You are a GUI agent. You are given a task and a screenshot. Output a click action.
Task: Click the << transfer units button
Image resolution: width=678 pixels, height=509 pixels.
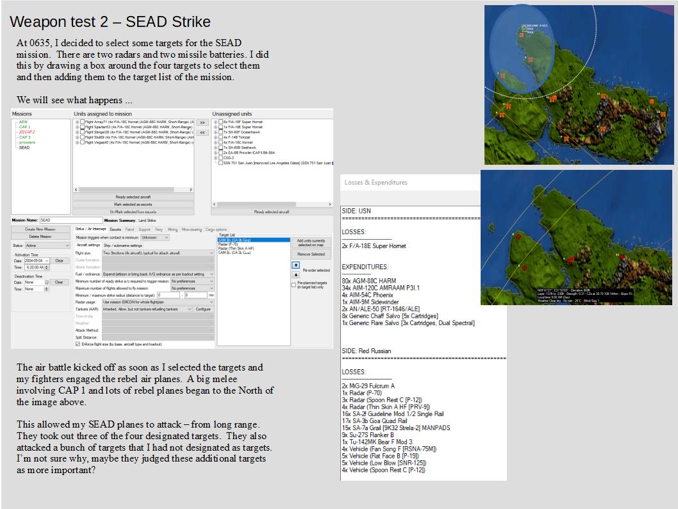click(203, 132)
